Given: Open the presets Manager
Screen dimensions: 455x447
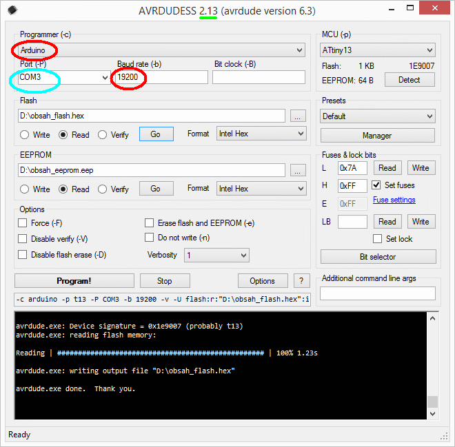Looking at the screenshot, I should click(x=378, y=136).
